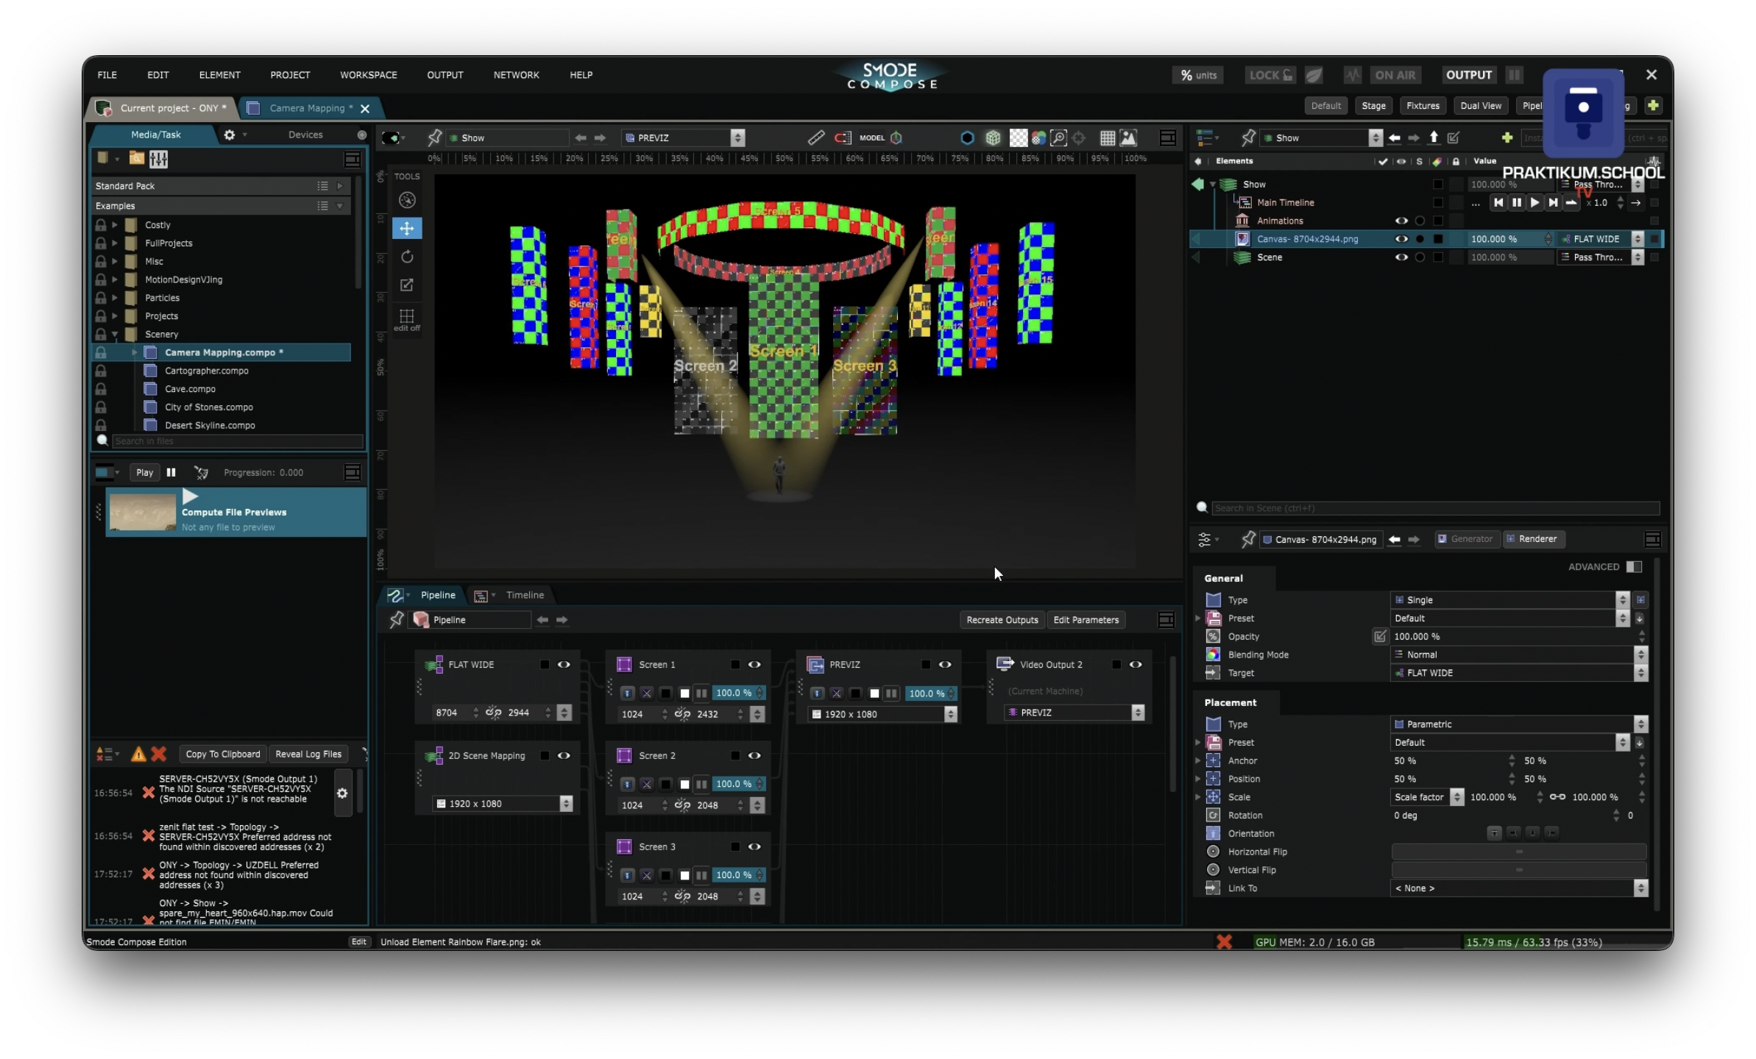1756x1059 pixels.
Task: Click the scale tool icon in TOOLS
Action: click(x=406, y=285)
